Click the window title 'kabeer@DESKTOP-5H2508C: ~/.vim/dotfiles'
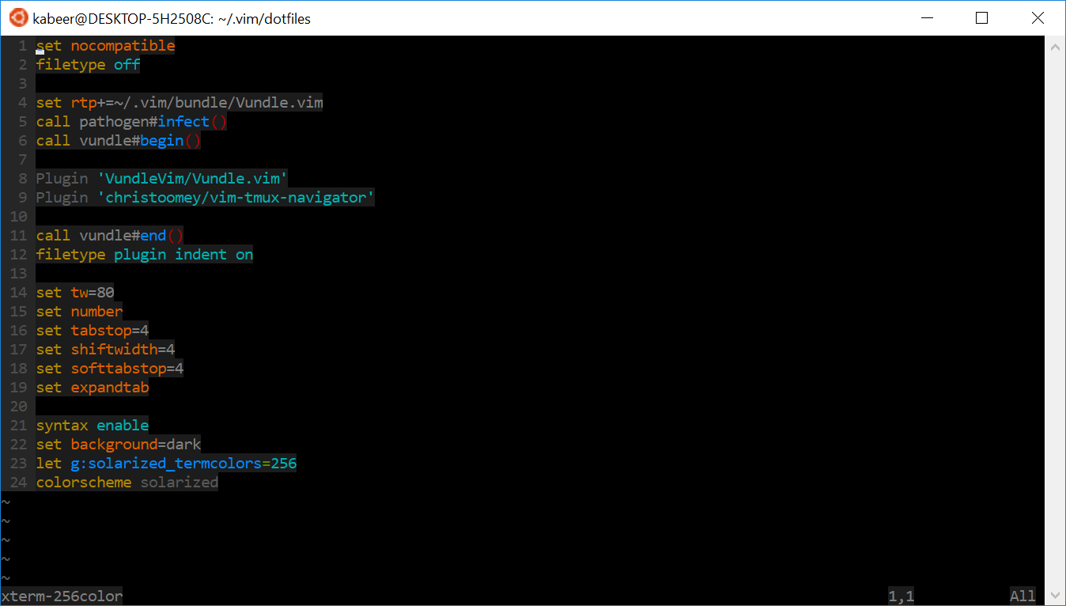 tap(172, 18)
